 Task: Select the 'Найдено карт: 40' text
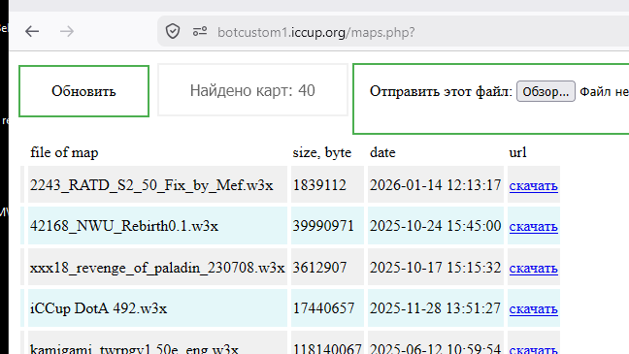click(252, 90)
